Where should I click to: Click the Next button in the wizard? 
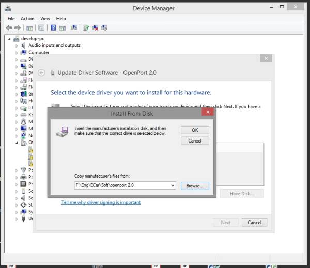point(226,223)
